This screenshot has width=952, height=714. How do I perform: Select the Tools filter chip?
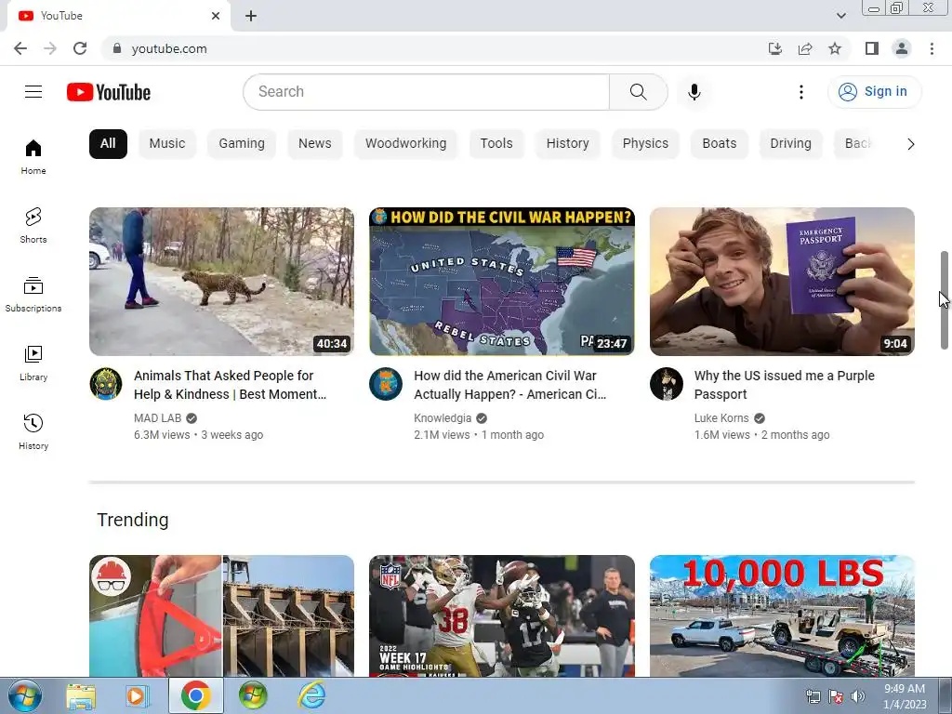click(x=496, y=143)
